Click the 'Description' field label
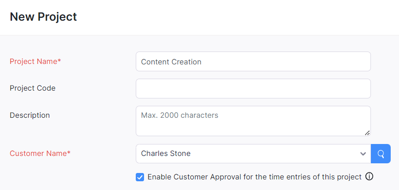Screen dimensions: 399x190 (x=30, y=115)
